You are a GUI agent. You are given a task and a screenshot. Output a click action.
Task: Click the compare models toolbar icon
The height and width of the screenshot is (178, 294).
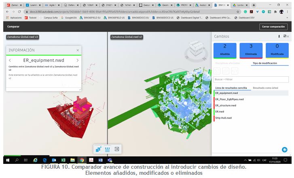[x=98, y=149]
